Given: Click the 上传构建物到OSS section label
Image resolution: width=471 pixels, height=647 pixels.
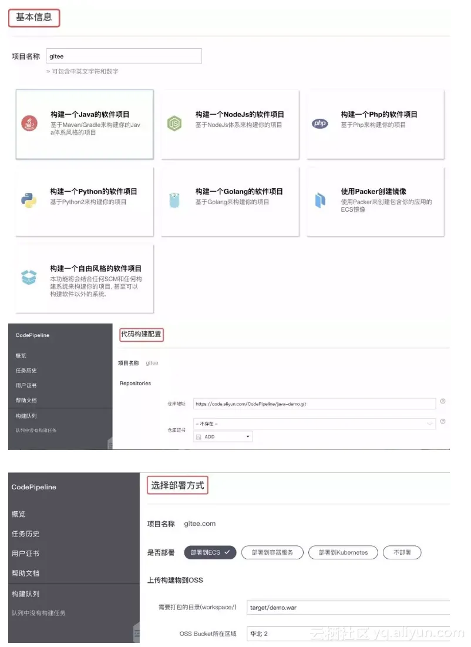Looking at the screenshot, I should click(x=175, y=580).
